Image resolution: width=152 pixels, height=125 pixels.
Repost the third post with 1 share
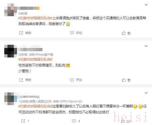25,121
